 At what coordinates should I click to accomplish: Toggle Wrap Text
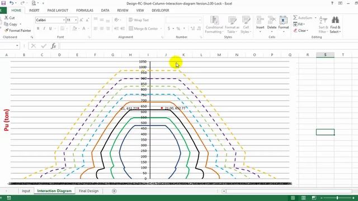(139, 20)
